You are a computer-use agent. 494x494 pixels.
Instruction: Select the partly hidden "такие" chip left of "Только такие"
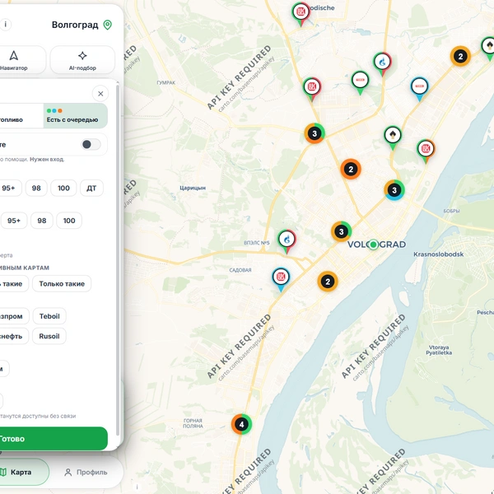12,284
